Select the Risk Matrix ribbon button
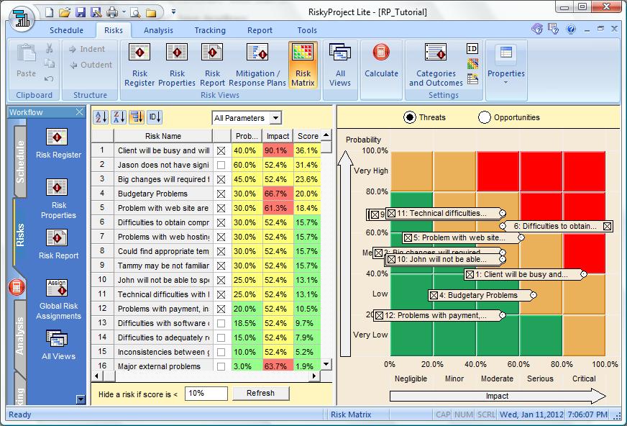Image resolution: width=627 pixels, height=426 pixels. [x=303, y=65]
